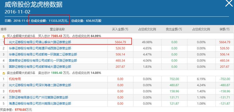The image size is (234, 112).
Task: Click net amount cell -702.00
Action: tap(225, 79)
